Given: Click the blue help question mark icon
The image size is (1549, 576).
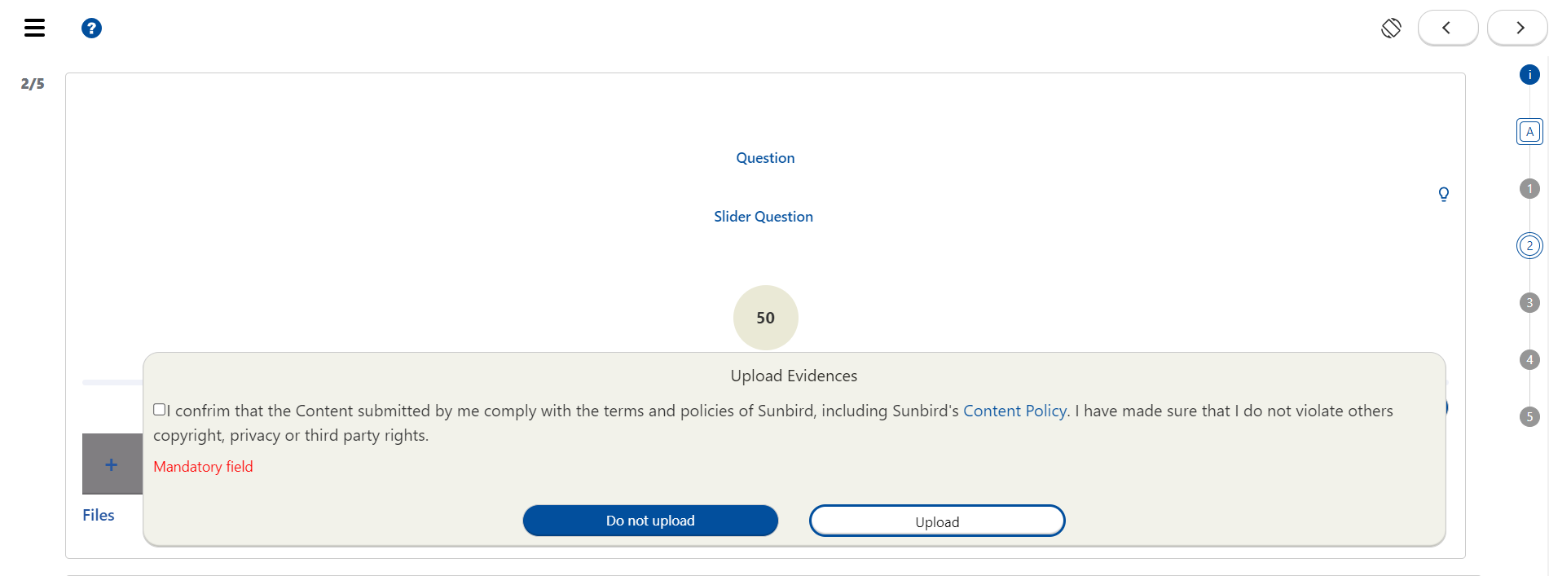Looking at the screenshot, I should coord(91,29).
